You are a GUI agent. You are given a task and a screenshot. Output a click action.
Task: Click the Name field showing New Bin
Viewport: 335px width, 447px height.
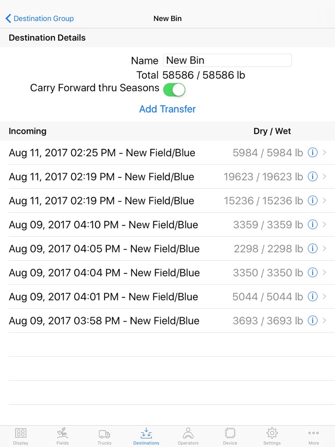coord(227,60)
